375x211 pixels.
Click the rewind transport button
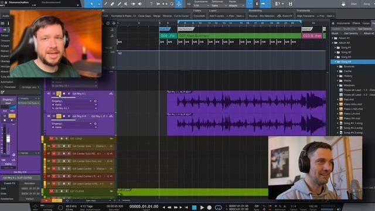click(x=169, y=207)
